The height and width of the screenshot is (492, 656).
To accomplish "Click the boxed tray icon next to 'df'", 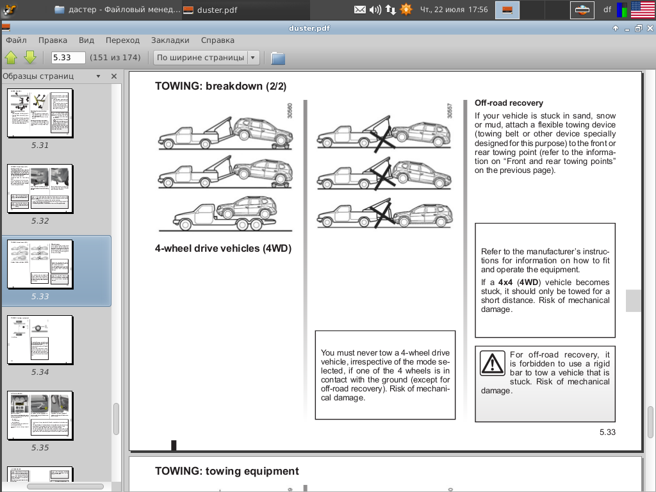I will (582, 10).
